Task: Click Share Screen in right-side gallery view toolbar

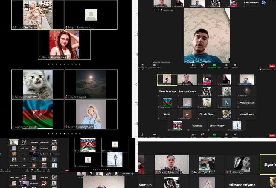Action: (x=214, y=135)
